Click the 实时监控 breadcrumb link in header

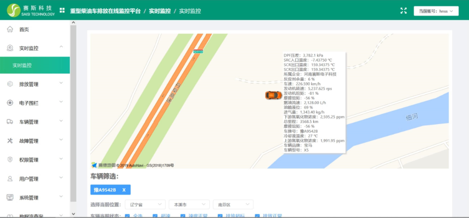pyautogui.click(x=159, y=11)
